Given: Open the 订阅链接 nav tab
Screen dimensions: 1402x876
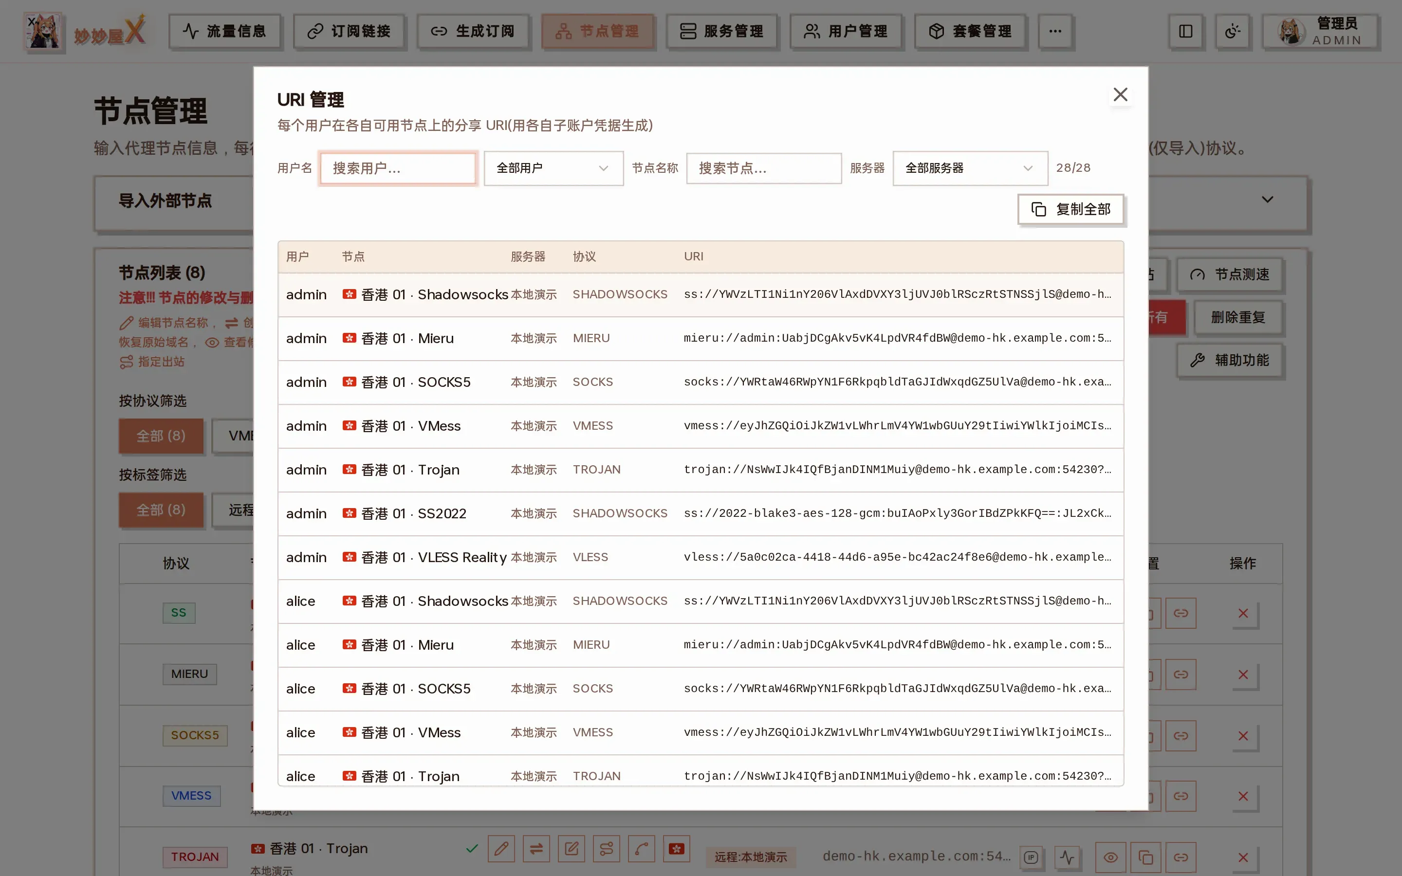Looking at the screenshot, I should 350,31.
